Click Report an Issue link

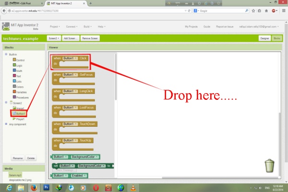(225, 27)
